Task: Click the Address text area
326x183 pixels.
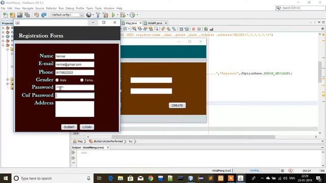Action: click(x=75, y=109)
